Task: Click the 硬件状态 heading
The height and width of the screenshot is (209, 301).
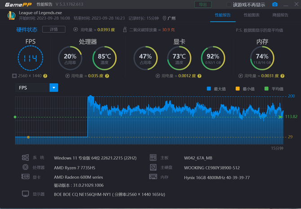Action: click(27, 30)
